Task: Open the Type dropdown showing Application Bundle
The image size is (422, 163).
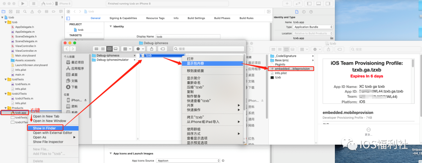Action: (313, 27)
